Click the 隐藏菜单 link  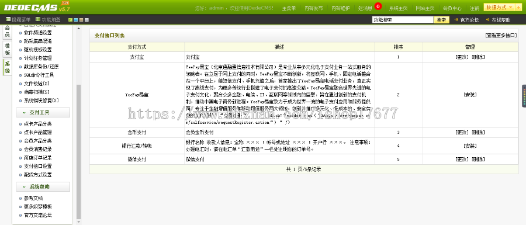[x=21, y=20]
